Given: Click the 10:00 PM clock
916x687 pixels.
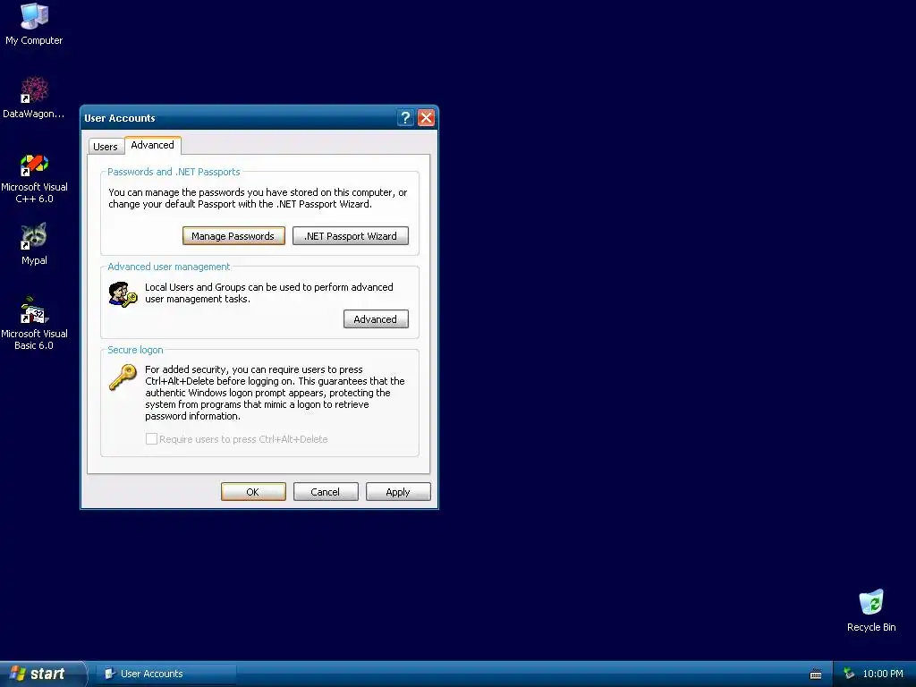Looking at the screenshot, I should [x=883, y=674].
